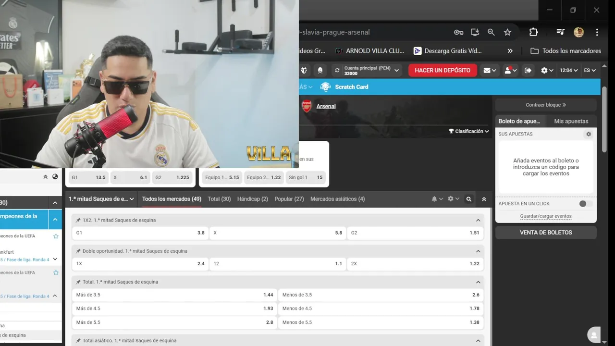Collapse the 1X2 market section
This screenshot has width=615, height=346.
pyautogui.click(x=478, y=220)
